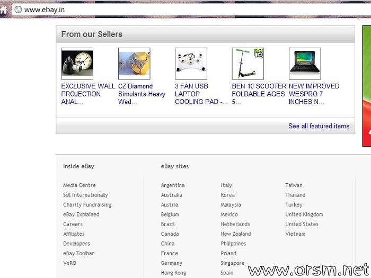Open Sell Internationally link
371x278 pixels.
pos(85,195)
